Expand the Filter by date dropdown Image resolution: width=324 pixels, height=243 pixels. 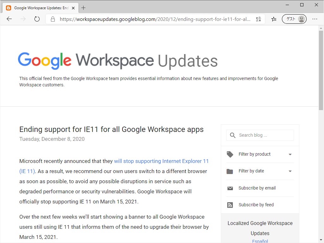(290, 171)
